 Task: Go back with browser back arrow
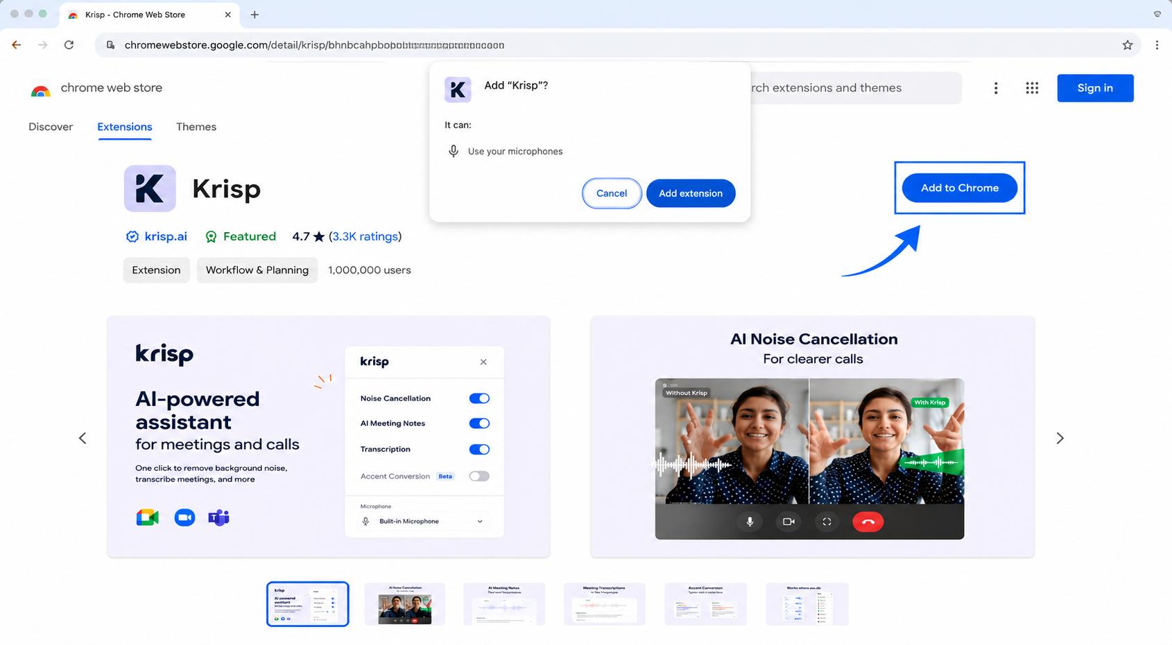pyautogui.click(x=17, y=45)
